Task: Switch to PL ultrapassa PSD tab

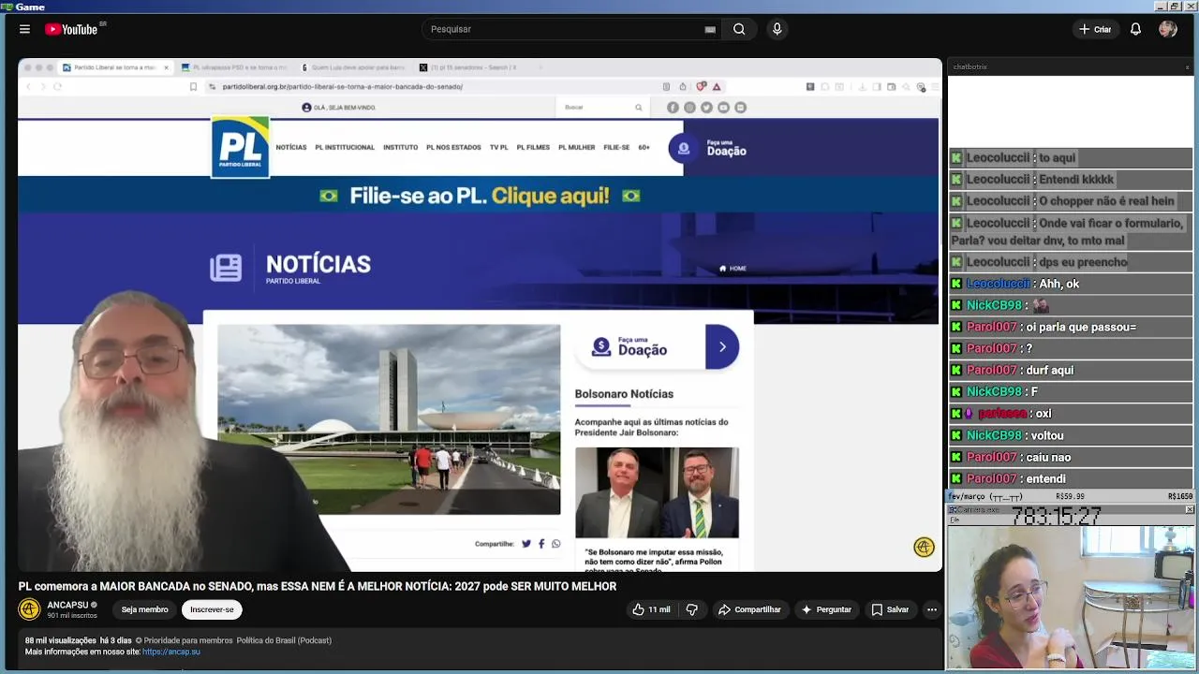Action: tap(234, 67)
